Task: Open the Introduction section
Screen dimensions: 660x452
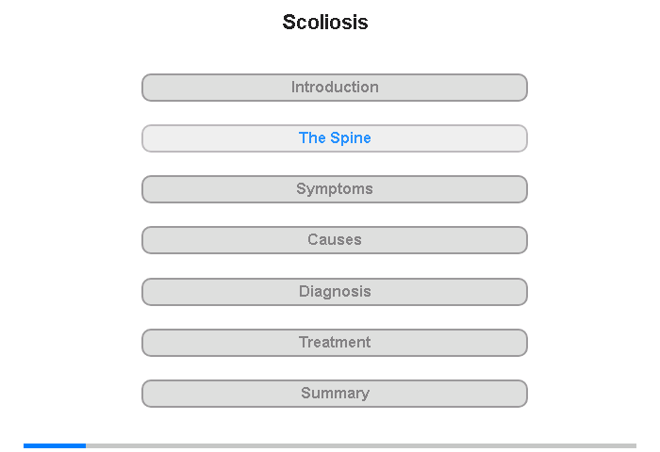Action: [335, 88]
